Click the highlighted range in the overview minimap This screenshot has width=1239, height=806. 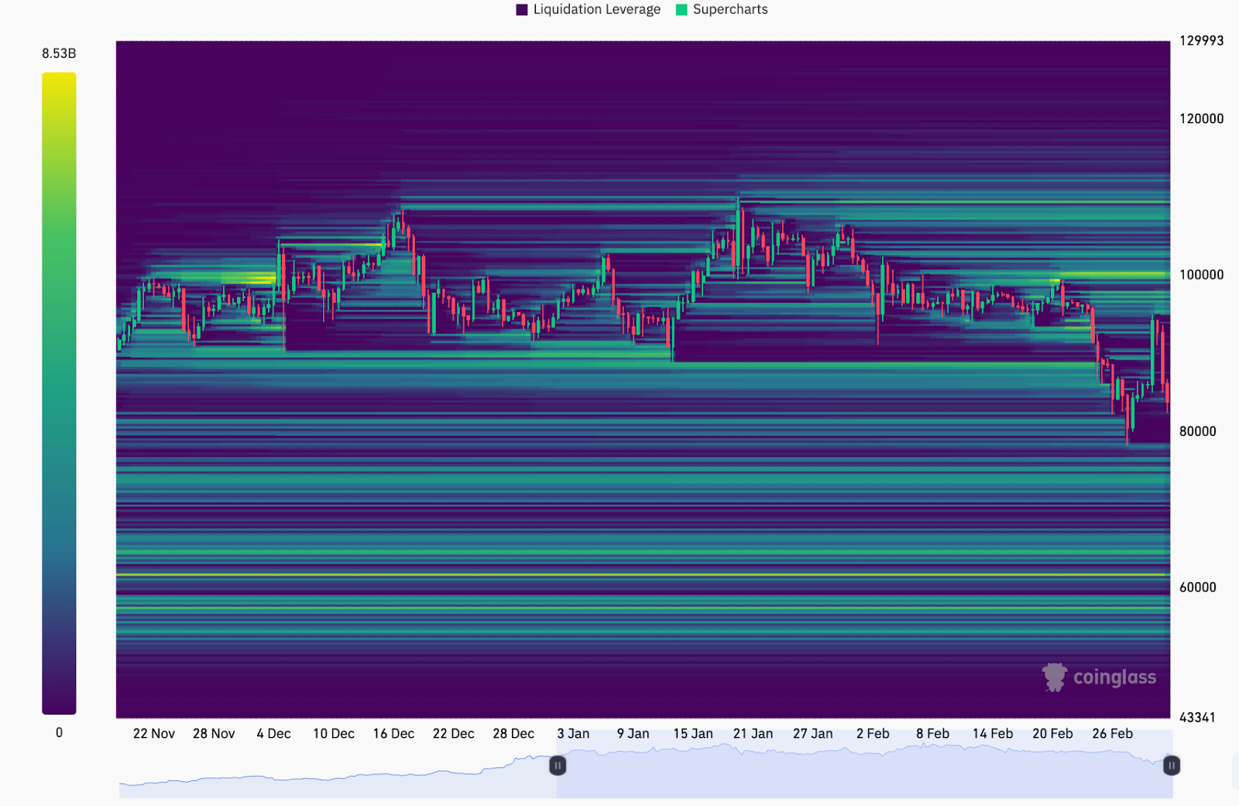tap(863, 774)
